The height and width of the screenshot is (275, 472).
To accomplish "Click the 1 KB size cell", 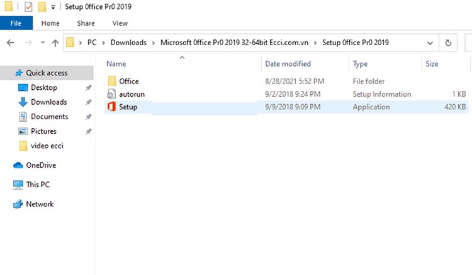I will pos(459,94).
